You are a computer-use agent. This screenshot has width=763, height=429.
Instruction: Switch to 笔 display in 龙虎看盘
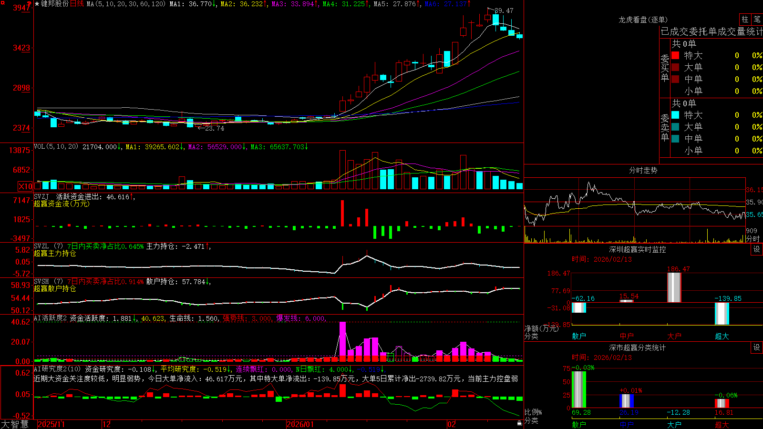pyautogui.click(x=757, y=19)
